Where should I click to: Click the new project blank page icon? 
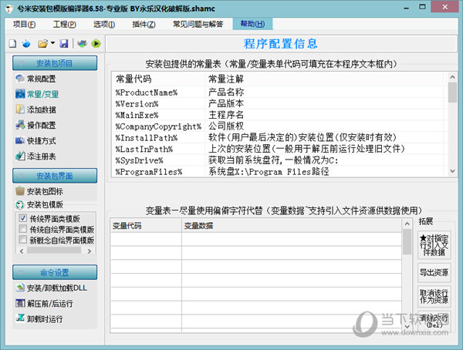pyautogui.click(x=13, y=44)
